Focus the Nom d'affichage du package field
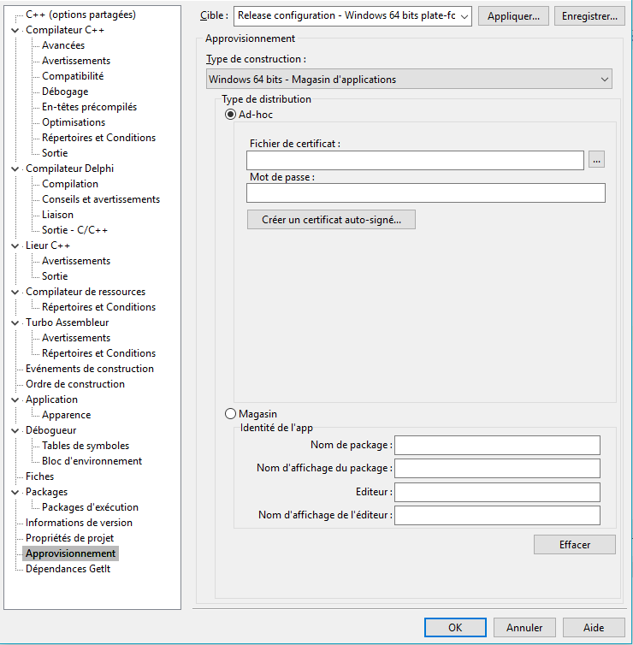 pos(497,468)
